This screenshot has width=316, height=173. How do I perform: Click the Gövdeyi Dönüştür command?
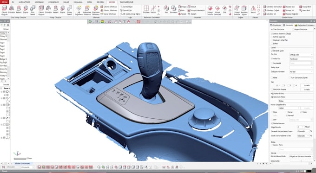pyautogui.click(x=273, y=6)
